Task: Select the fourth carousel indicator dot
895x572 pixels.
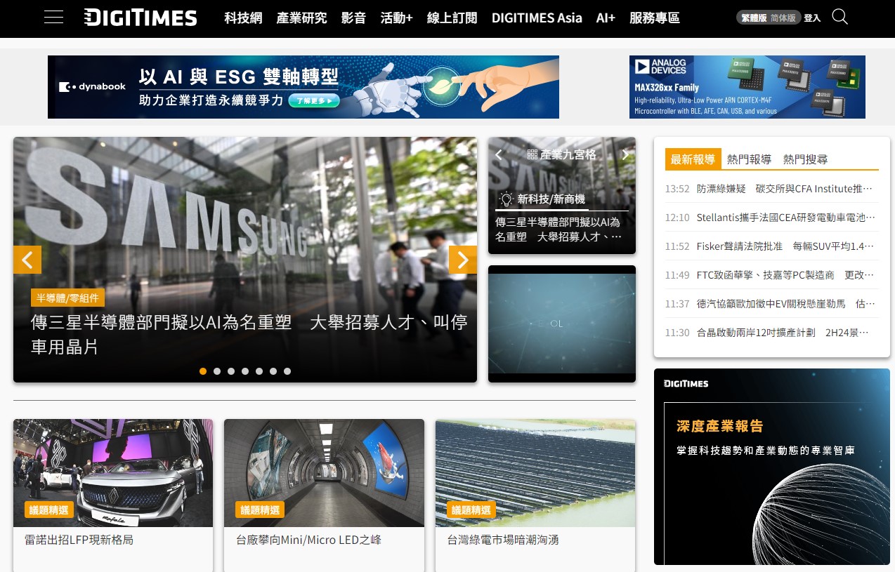Action: point(245,371)
